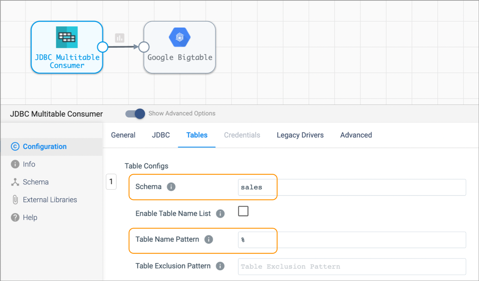Click info icon beside Table Exclusion Pattern
Image resolution: width=479 pixels, height=281 pixels.
pos(220,266)
